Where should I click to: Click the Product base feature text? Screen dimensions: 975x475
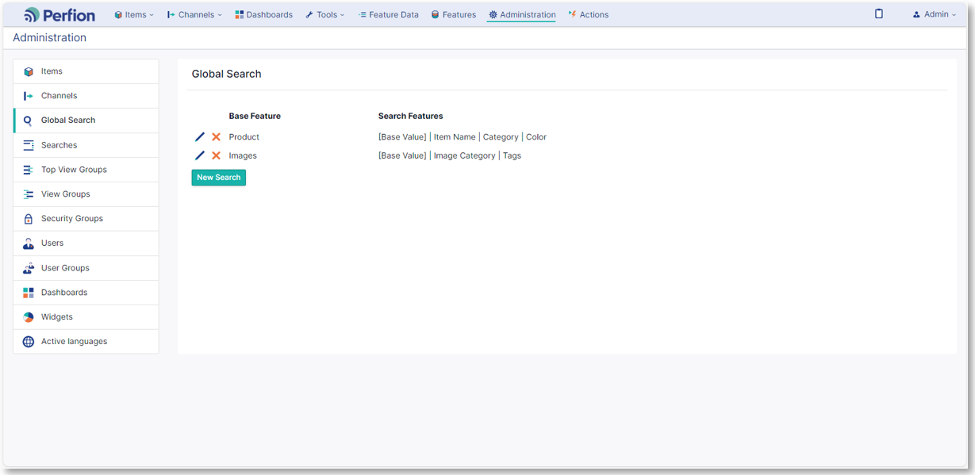pos(244,137)
